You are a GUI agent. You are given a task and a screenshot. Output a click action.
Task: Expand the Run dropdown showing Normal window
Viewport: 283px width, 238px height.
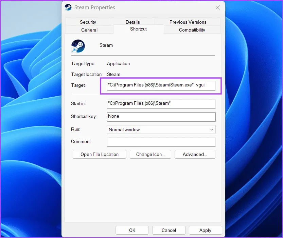(x=161, y=130)
